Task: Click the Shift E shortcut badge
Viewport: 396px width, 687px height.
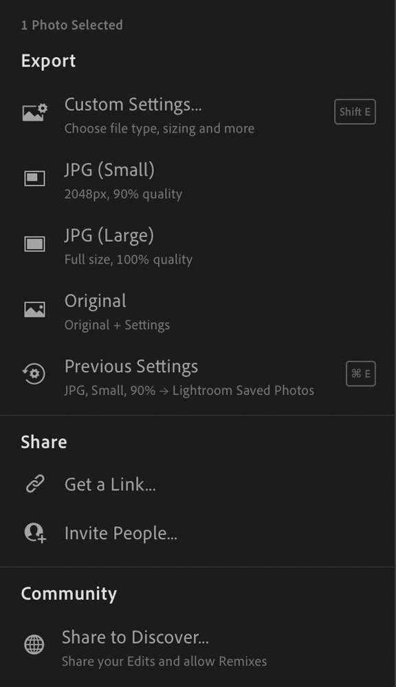Action: [355, 112]
